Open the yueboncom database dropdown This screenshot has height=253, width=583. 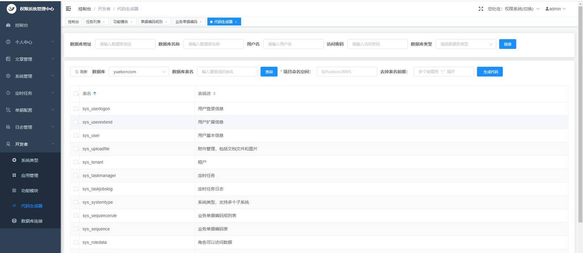tap(139, 72)
